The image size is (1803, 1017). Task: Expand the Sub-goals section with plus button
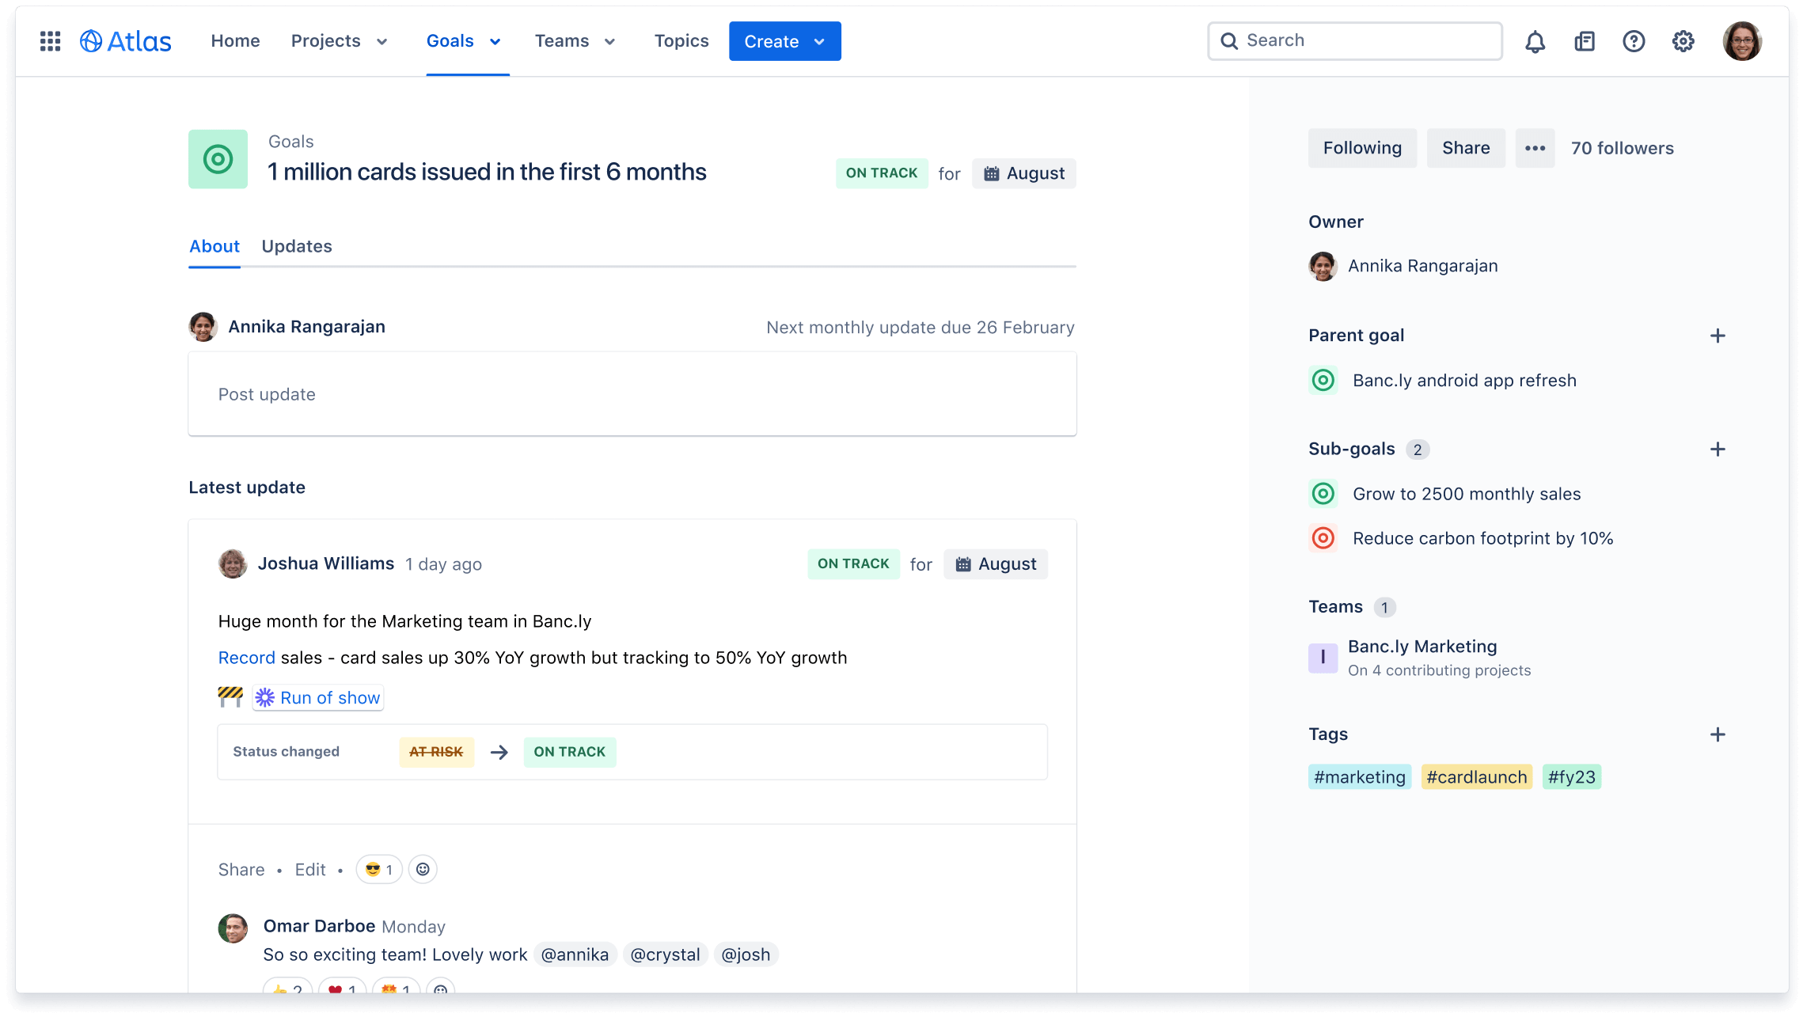coord(1719,449)
